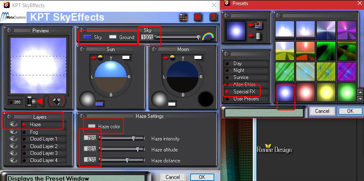This screenshot has height=181, width=364.
Task: Click the white swatch at bottom of Moon panel
Action: 171,104
